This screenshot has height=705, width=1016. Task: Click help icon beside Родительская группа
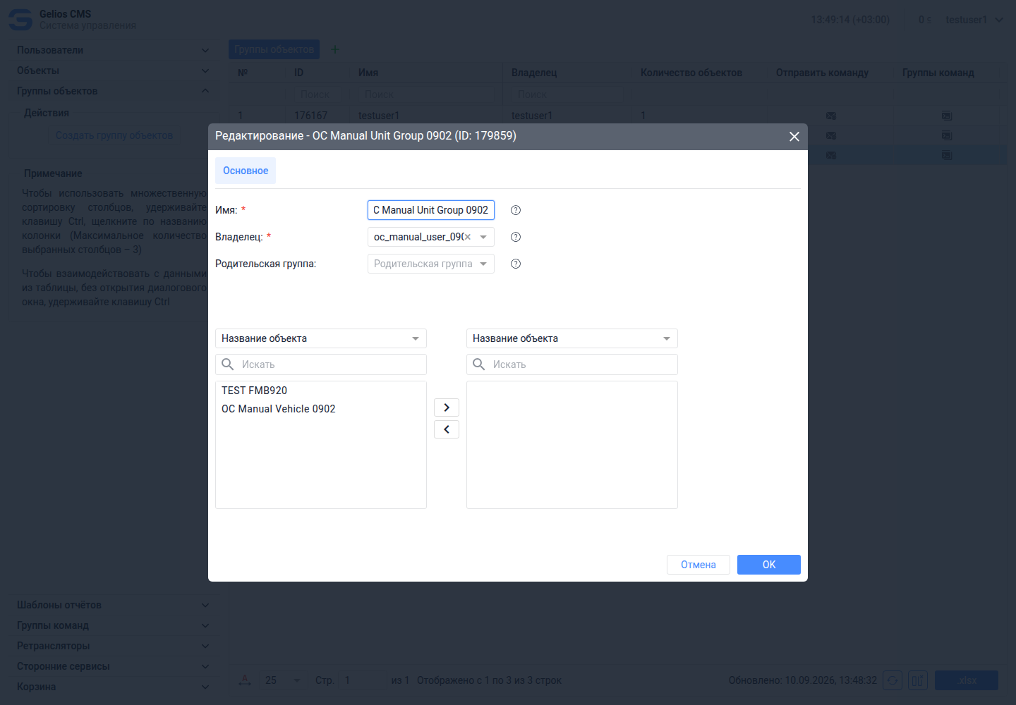[516, 264]
